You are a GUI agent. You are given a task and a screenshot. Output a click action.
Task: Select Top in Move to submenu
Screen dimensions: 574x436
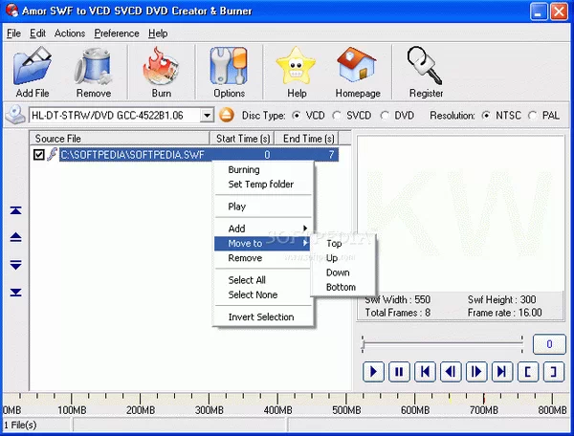343,243
